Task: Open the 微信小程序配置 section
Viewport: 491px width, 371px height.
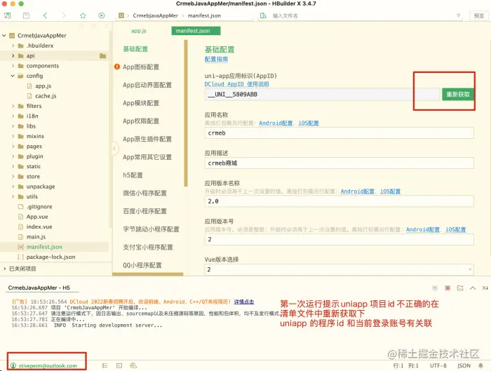Action: [x=144, y=193]
